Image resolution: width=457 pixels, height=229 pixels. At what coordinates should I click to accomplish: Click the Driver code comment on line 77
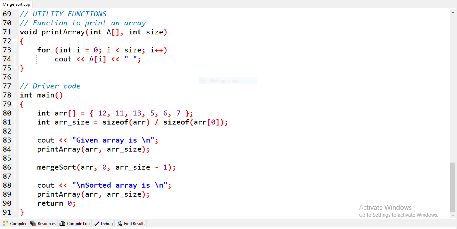coord(50,86)
